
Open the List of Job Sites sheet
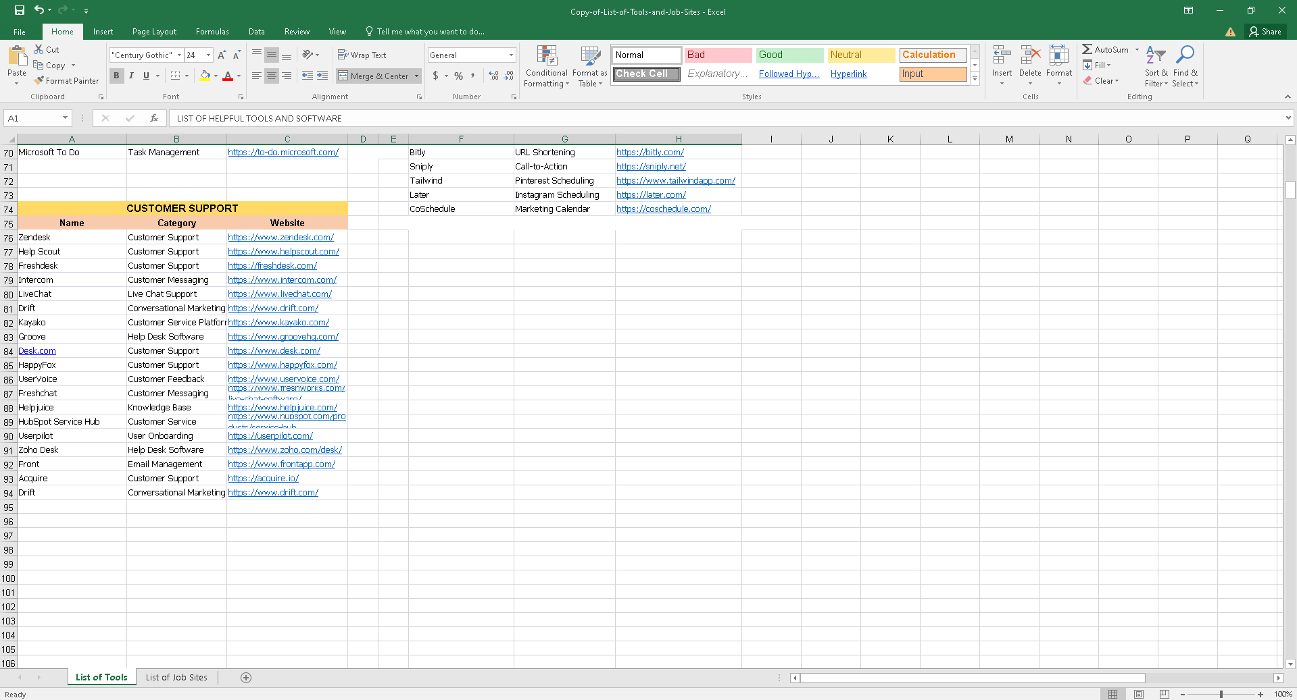[176, 678]
